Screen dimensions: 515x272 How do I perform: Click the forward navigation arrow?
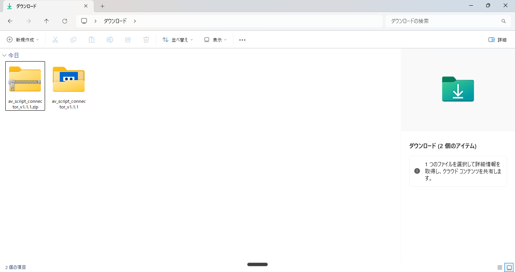[28, 21]
